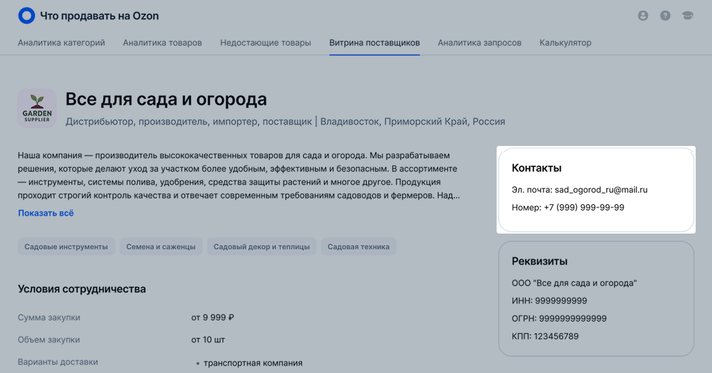Screen dimensions: 712x373
Task: Click the транспортная компания list item
Action: tap(253, 363)
